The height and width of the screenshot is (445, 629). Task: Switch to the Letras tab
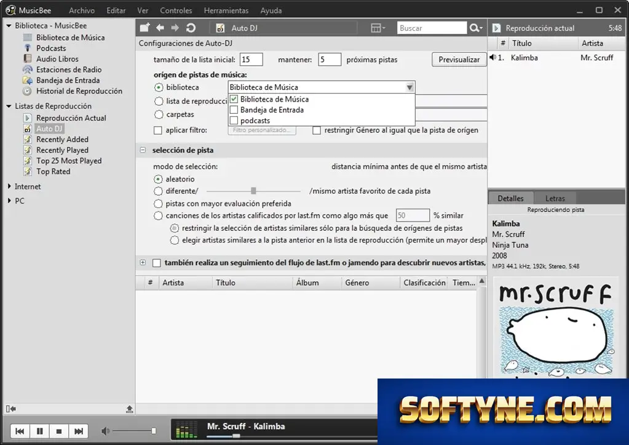(555, 198)
